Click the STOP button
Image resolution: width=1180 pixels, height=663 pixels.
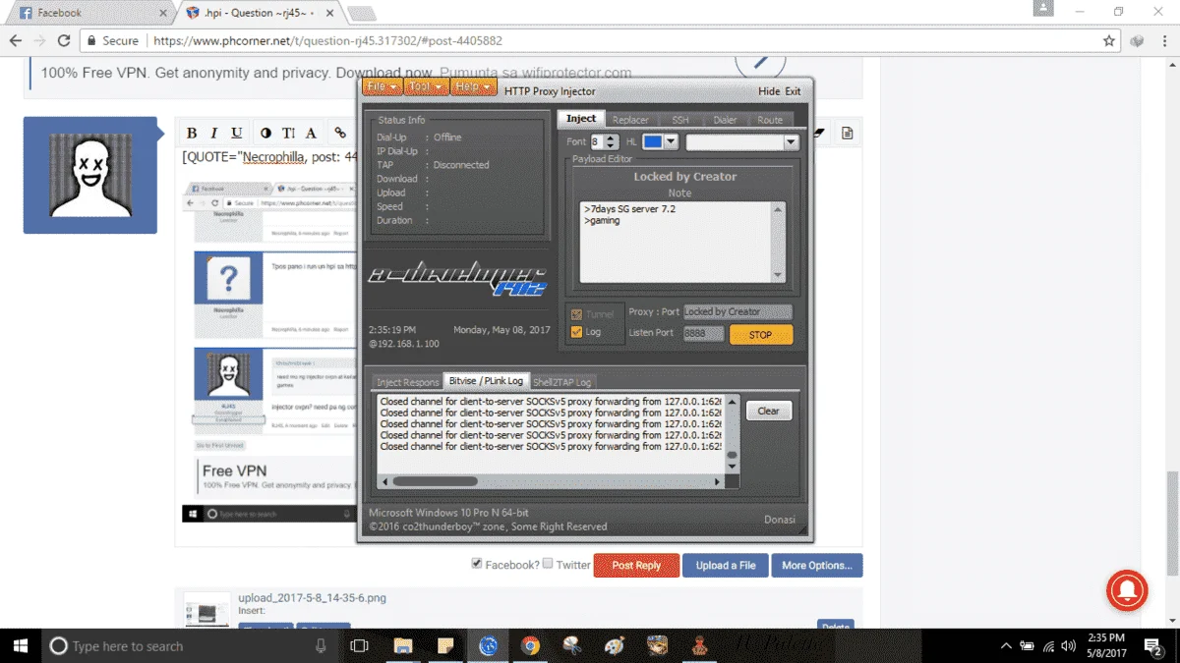(x=761, y=335)
